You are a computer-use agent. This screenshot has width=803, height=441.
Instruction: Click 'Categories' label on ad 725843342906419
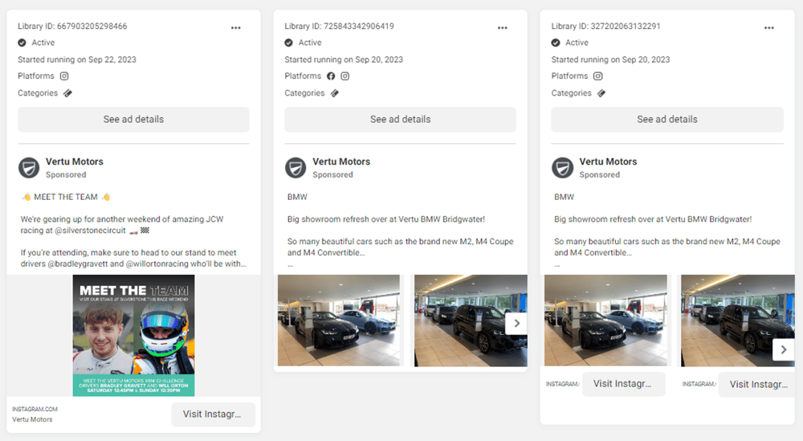point(304,93)
